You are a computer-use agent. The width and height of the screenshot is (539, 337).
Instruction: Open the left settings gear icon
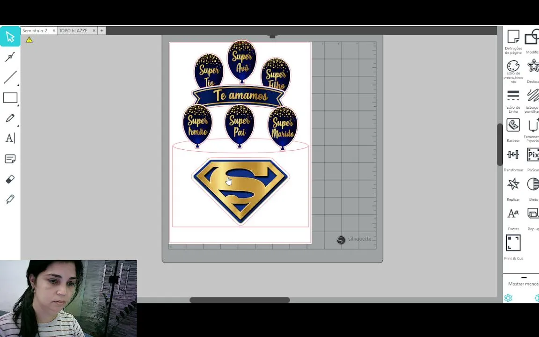click(x=508, y=298)
